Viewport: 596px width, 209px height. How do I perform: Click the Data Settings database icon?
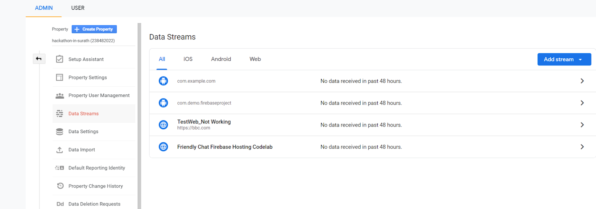coord(60,132)
